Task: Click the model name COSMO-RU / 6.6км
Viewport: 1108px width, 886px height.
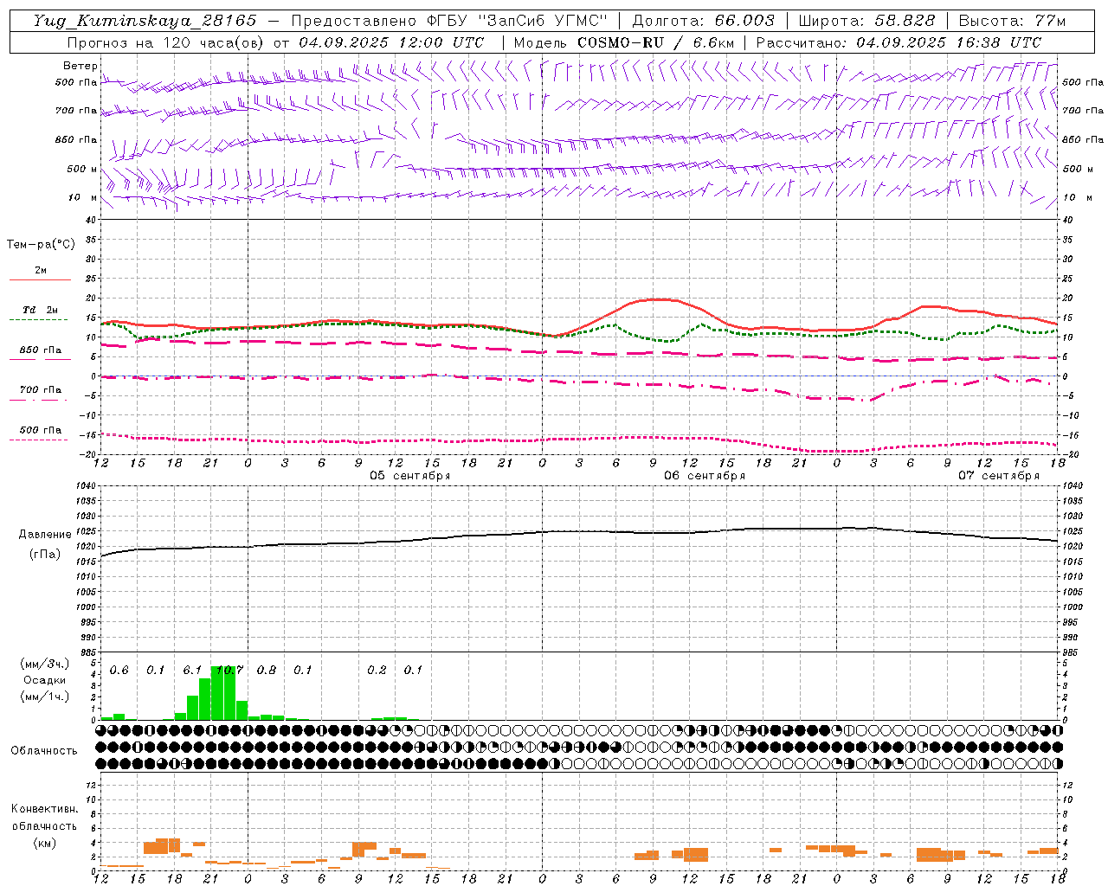Action: (655, 42)
